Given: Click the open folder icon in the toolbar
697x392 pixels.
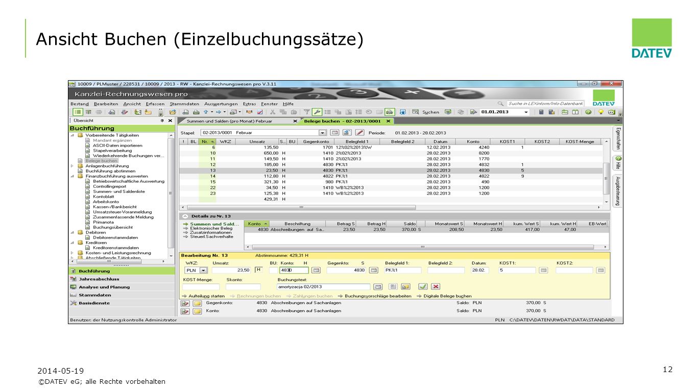Looking at the screenshot, I should 173,112.
